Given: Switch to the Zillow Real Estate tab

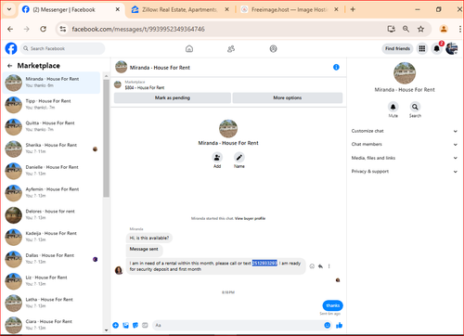Looking at the screenshot, I should [180, 9].
